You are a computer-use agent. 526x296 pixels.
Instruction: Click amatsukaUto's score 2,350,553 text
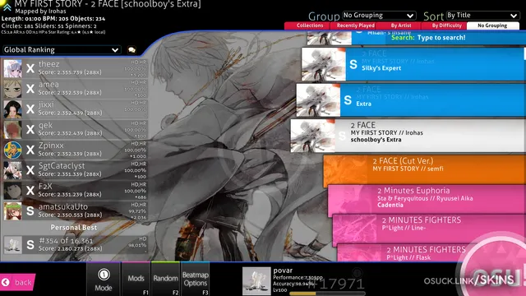click(70, 215)
